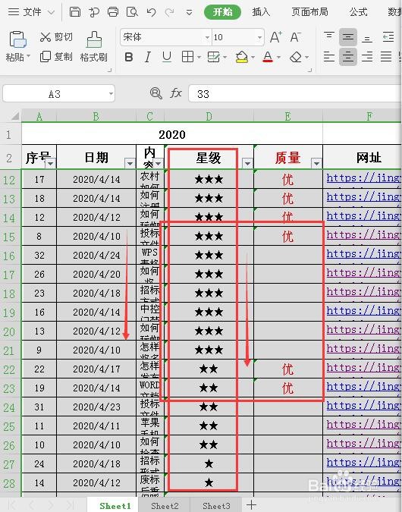Apply the Fill Color bucket
The height and width of the screenshot is (512, 402).
[x=242, y=57]
